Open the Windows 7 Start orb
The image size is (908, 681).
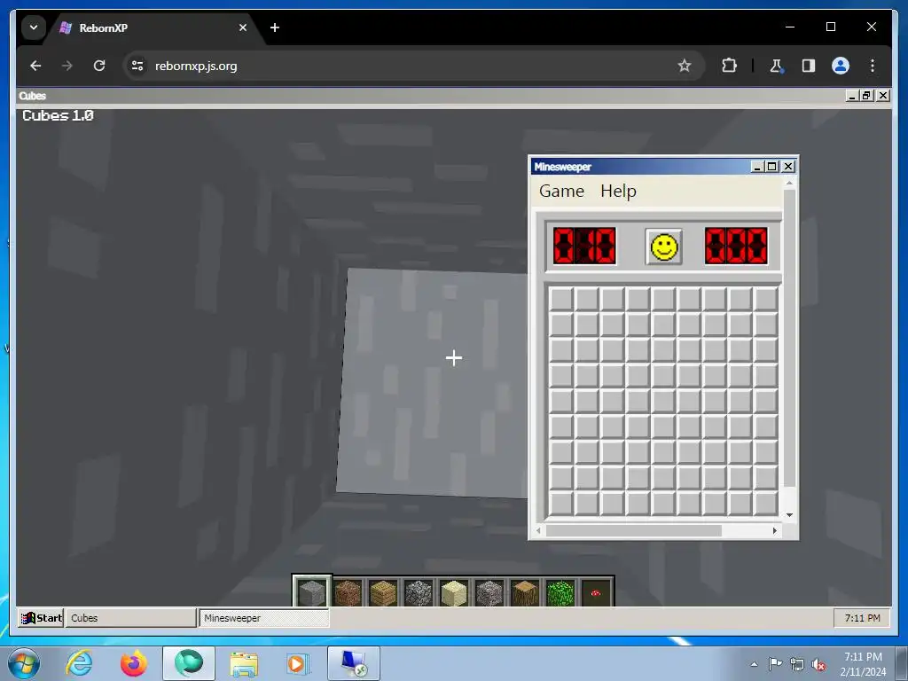[x=24, y=663]
